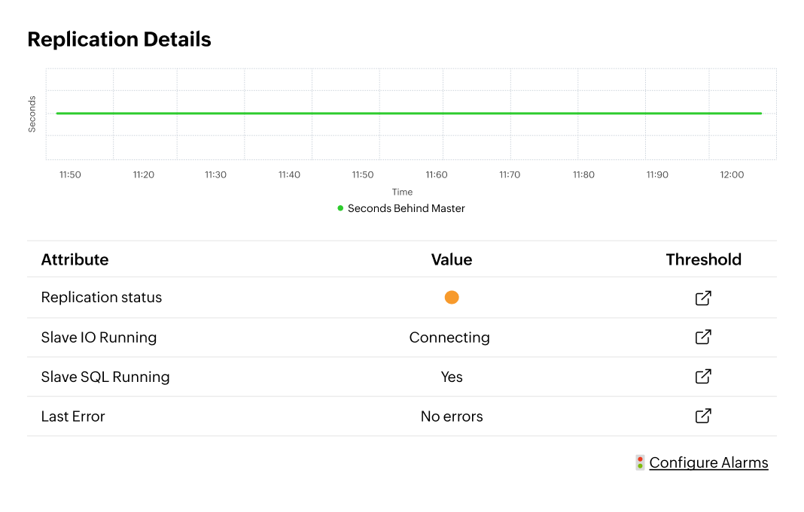Open threshold settings for Slave IO Running
The height and width of the screenshot is (512, 804).
(702, 337)
